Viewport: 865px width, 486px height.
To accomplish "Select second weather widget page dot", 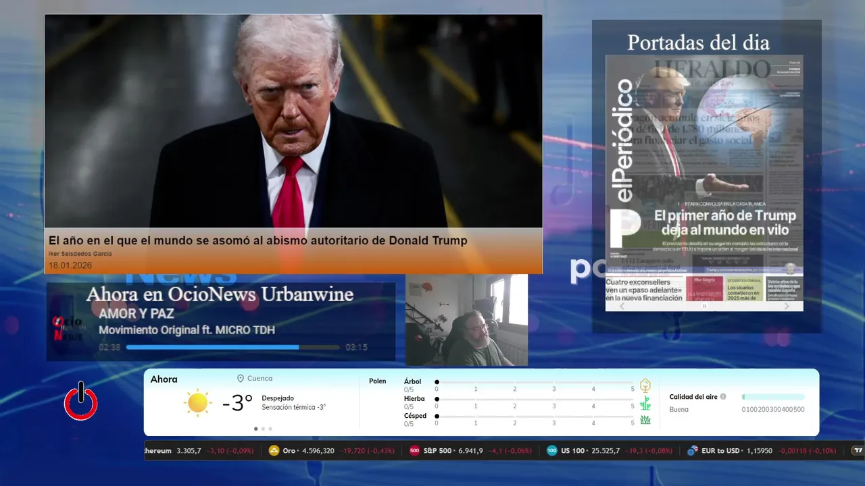I will [263, 429].
